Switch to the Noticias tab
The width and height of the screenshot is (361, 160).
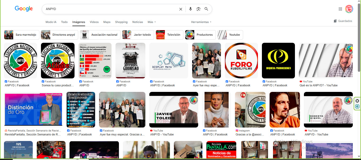137,22
